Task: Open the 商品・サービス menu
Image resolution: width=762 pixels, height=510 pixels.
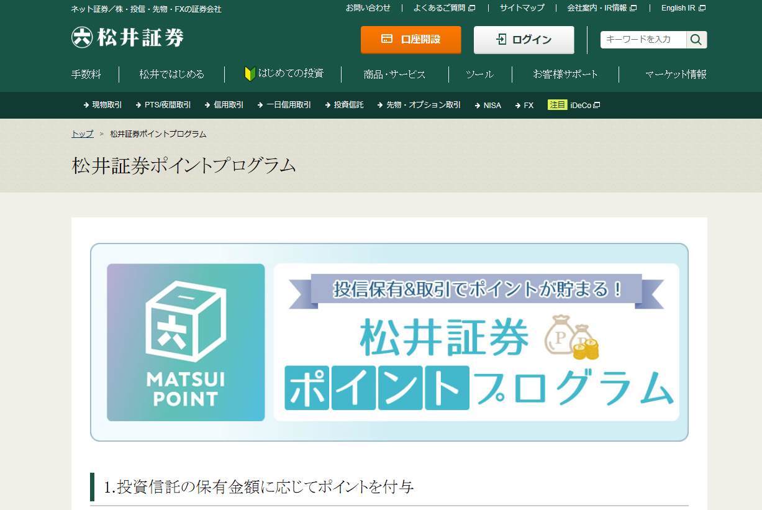Action: pos(394,74)
